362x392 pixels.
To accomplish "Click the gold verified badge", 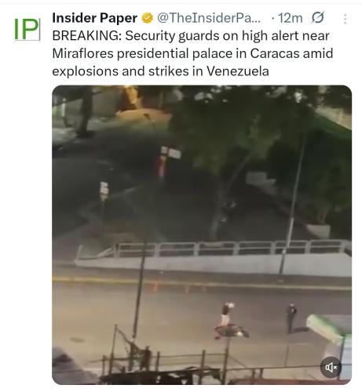I will click(x=147, y=18).
